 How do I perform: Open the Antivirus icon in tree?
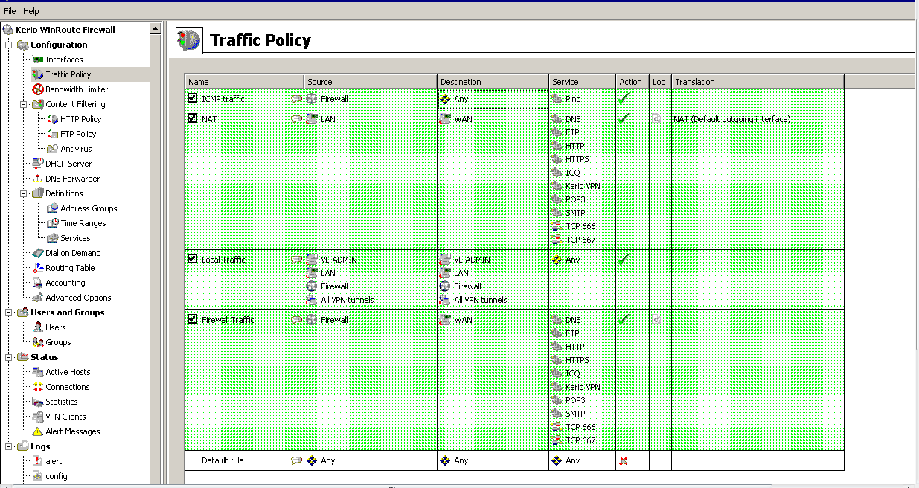[x=53, y=149]
